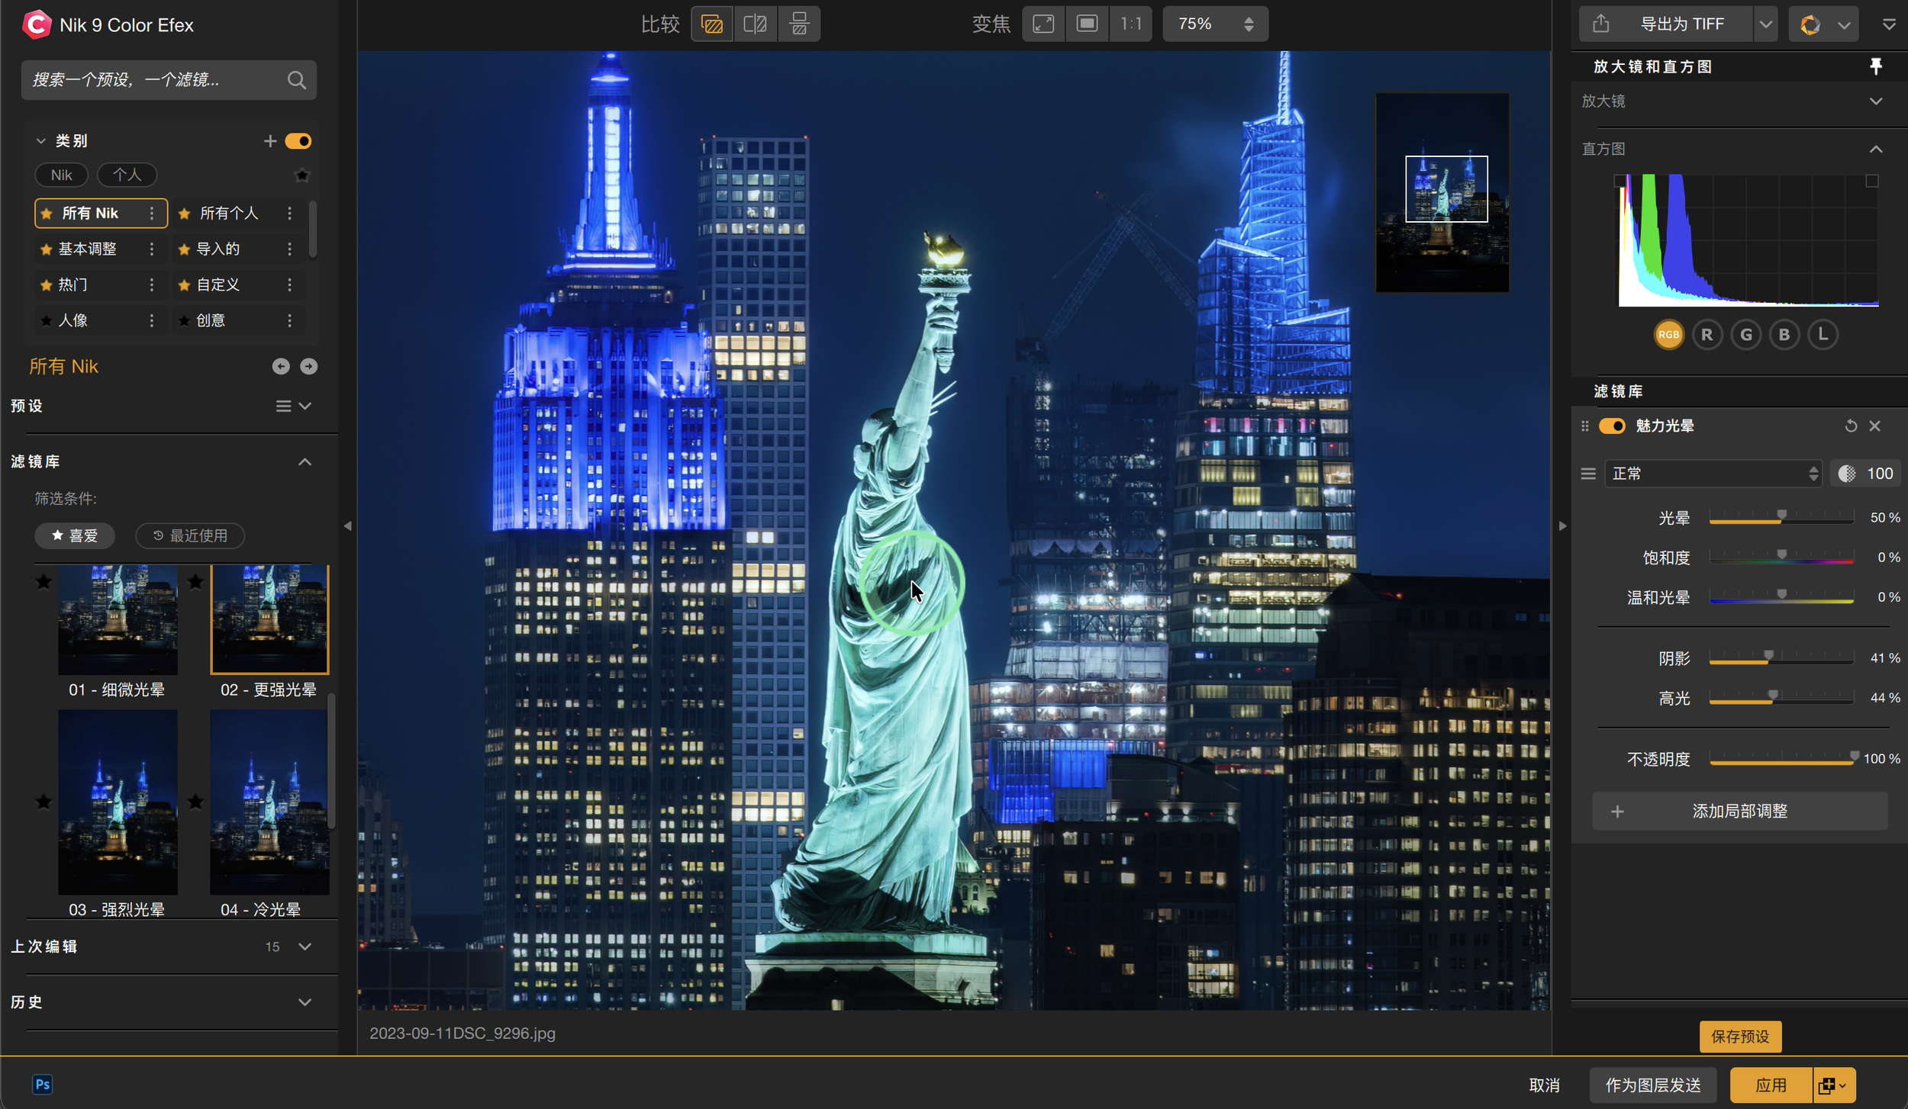Filter presets by 最近使用

click(190, 535)
